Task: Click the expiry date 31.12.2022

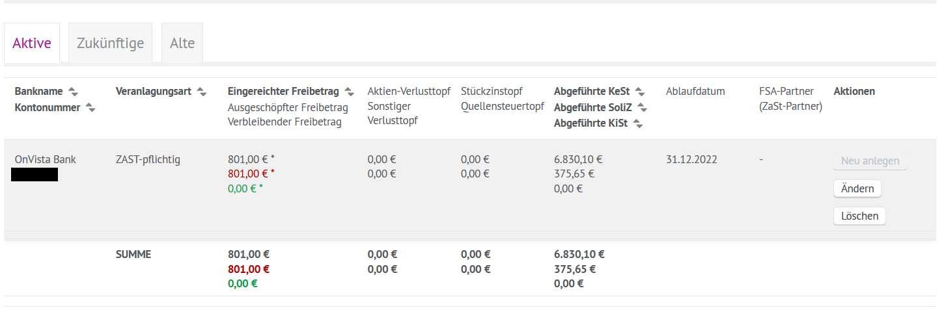Action: [x=691, y=159]
